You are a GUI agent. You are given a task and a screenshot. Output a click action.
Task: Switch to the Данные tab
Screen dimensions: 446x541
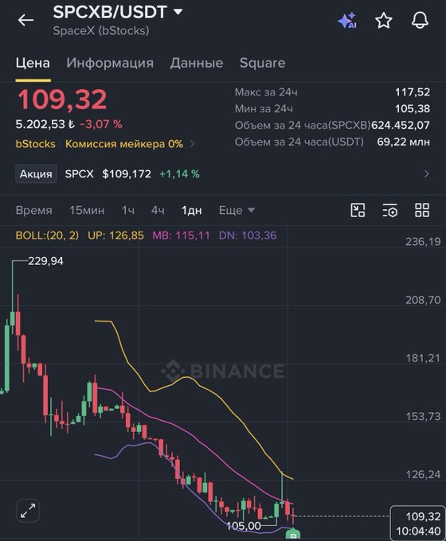click(x=197, y=63)
